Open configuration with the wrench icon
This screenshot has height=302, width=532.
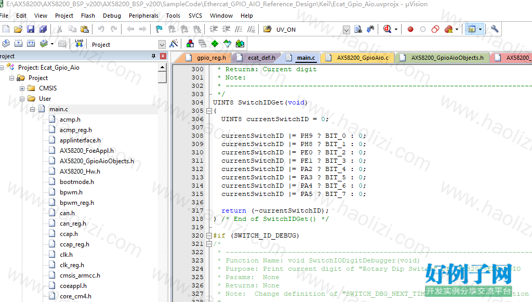[x=495, y=29]
